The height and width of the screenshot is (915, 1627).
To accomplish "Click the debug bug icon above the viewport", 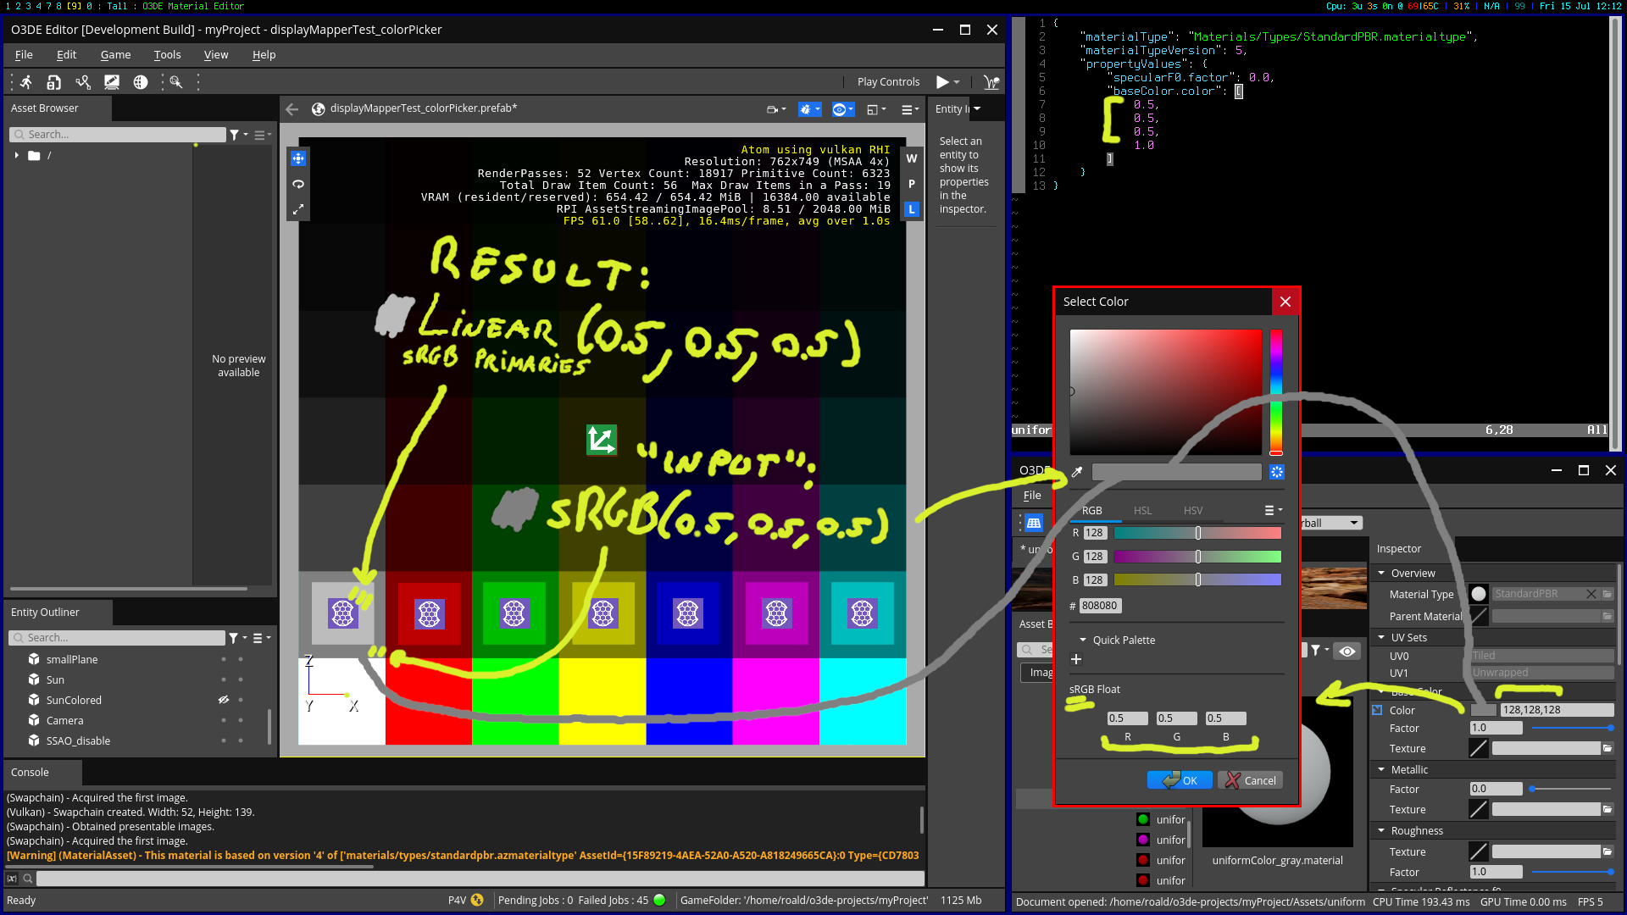I will pos(805,109).
